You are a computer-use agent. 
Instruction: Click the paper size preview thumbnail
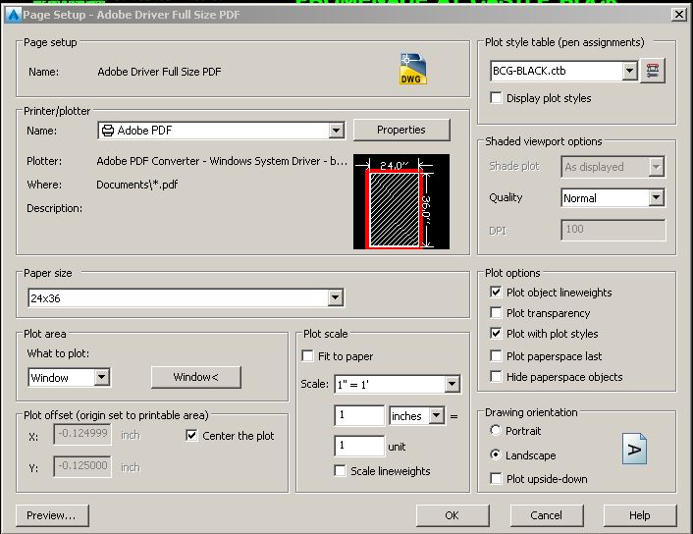(401, 201)
